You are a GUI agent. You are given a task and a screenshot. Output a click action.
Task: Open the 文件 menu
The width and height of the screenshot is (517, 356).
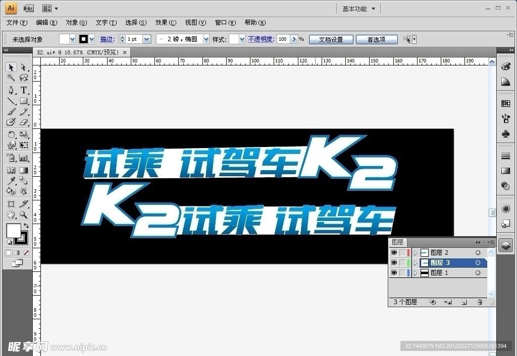(17, 22)
